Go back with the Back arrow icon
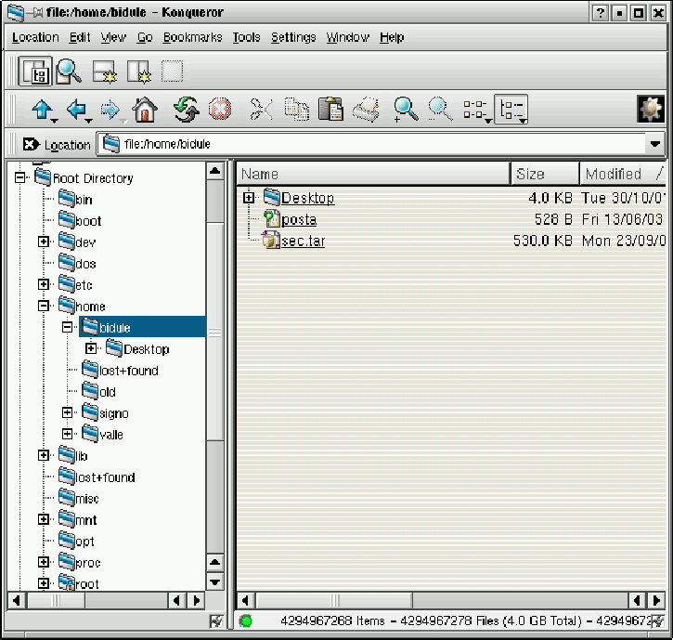The image size is (673, 640). pos(77,110)
